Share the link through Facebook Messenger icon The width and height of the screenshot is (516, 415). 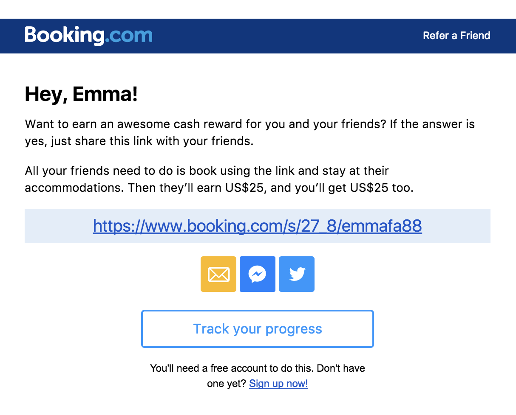click(258, 274)
